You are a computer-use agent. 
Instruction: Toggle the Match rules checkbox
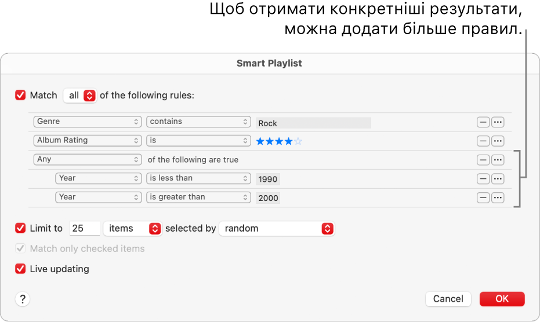point(21,96)
